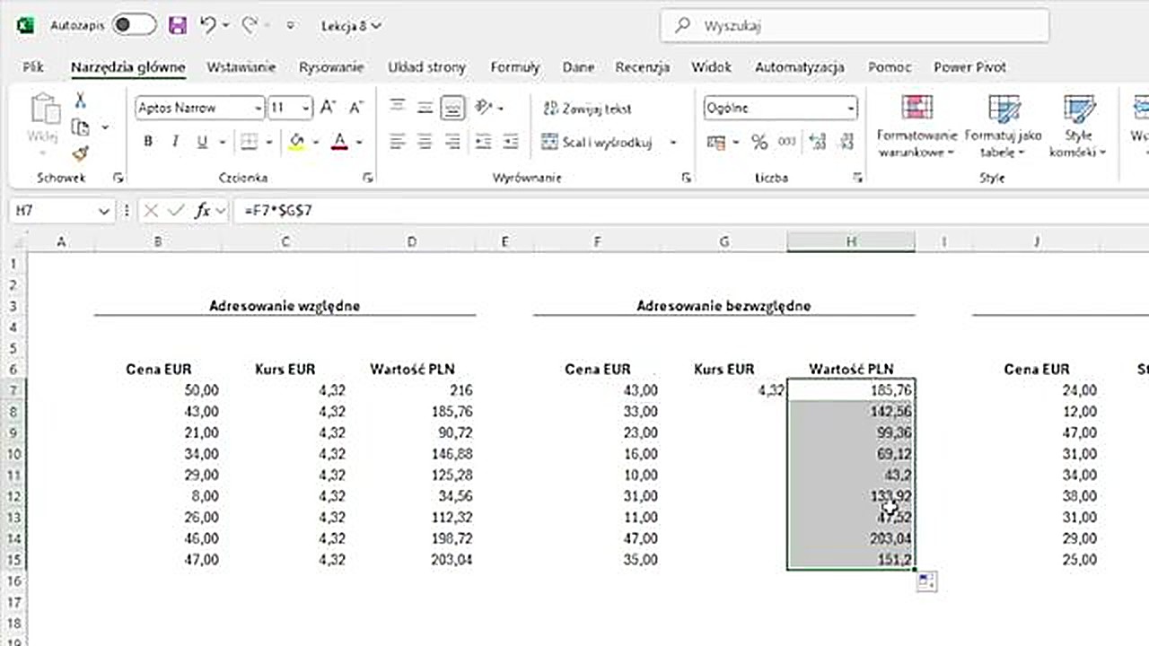
Task: Toggle Autozapis switch on
Action: click(x=133, y=25)
